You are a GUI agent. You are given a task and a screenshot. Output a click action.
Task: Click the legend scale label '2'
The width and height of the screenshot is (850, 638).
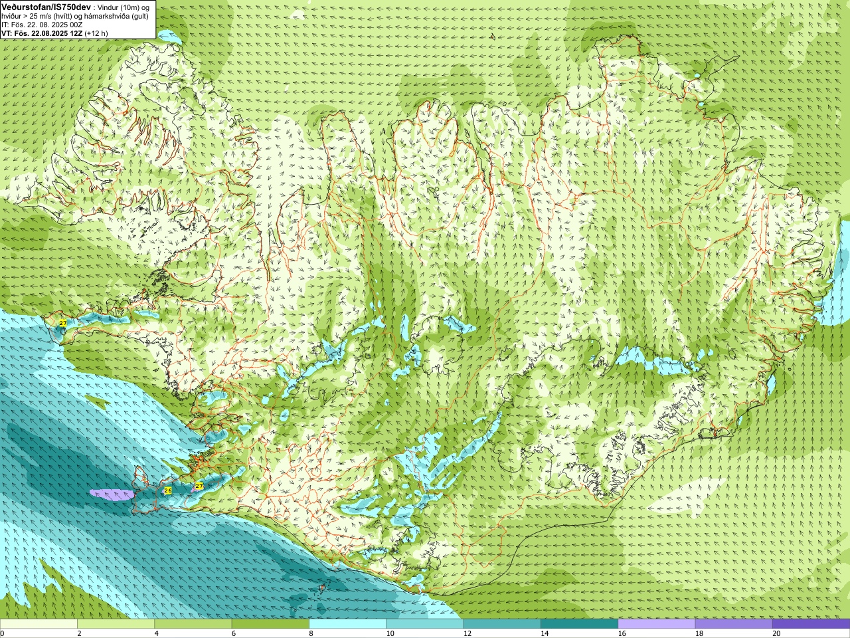coord(79,633)
